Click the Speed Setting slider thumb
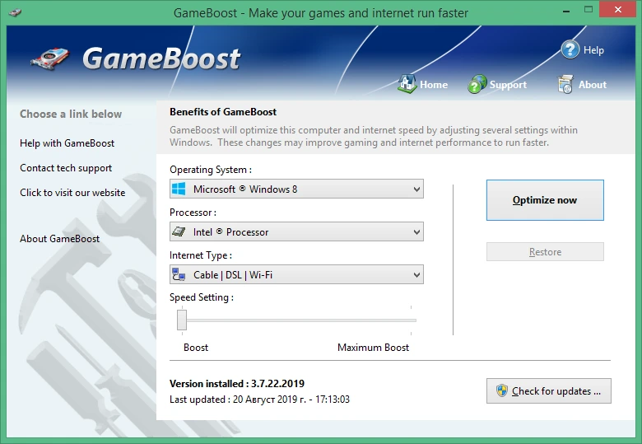Viewport: 642px width, 444px height. (182, 320)
